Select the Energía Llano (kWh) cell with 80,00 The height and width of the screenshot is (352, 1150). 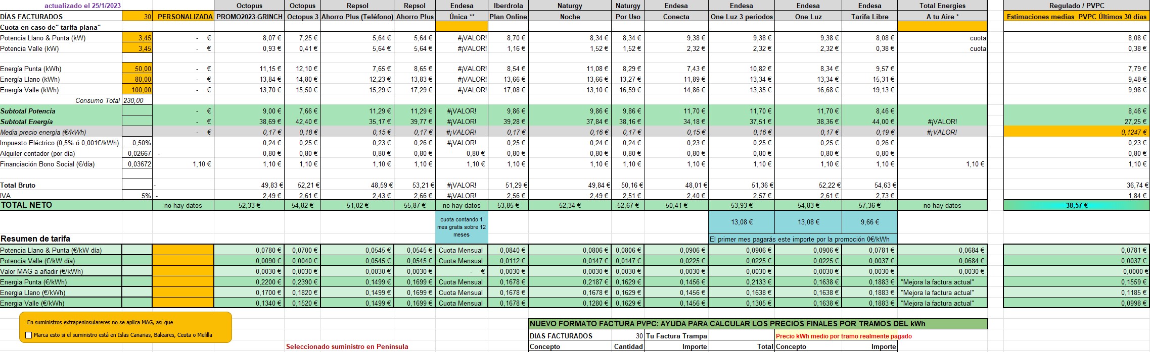click(137, 79)
